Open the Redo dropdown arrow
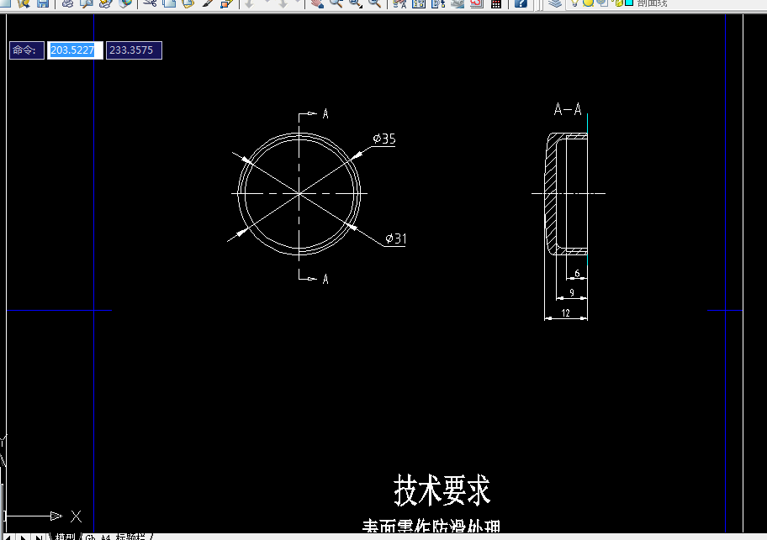 click(299, 4)
